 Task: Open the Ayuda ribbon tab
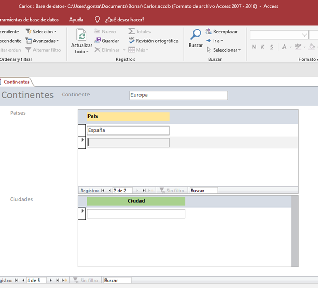tap(76, 19)
